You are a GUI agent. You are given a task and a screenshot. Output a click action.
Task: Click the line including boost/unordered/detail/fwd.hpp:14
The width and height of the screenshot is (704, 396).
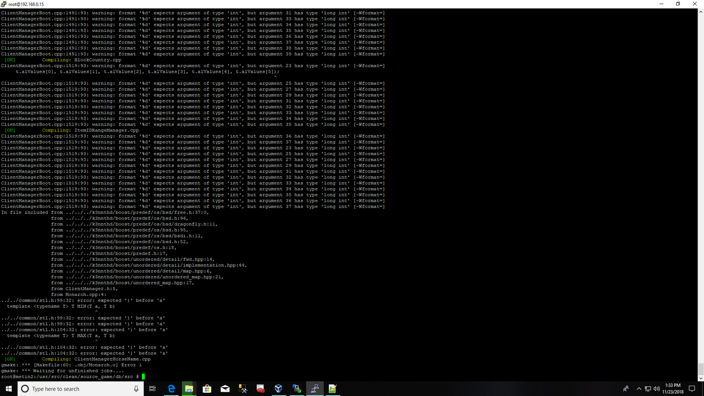coord(133,259)
